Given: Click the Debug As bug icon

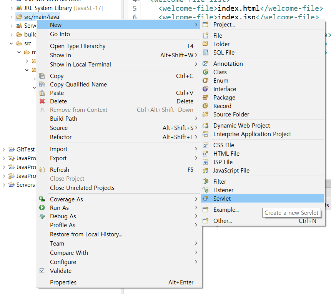Looking at the screenshot, I should coord(42,216).
